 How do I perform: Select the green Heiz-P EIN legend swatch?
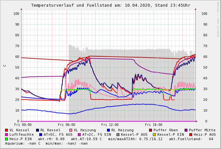coord(7,139)
